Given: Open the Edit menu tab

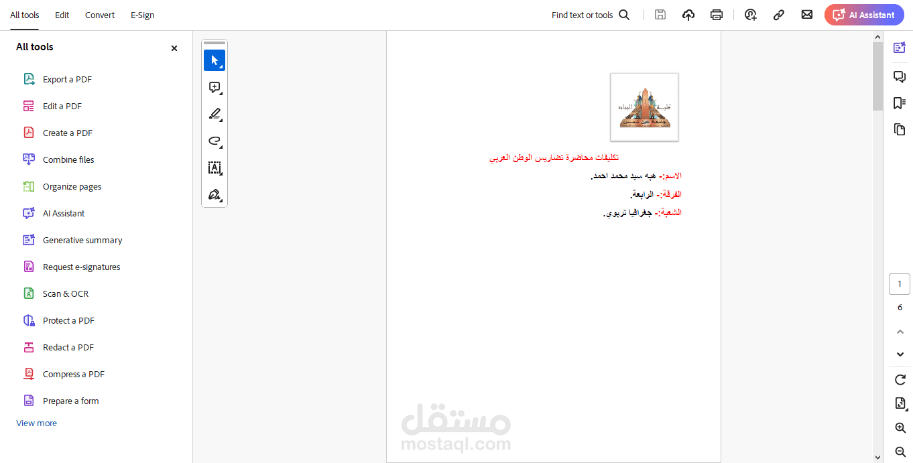Looking at the screenshot, I should (62, 15).
